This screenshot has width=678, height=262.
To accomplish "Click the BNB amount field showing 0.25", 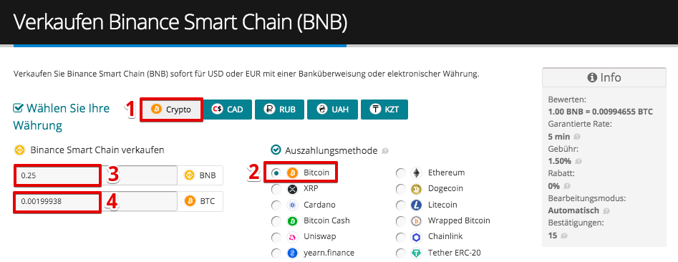I will click(95, 176).
